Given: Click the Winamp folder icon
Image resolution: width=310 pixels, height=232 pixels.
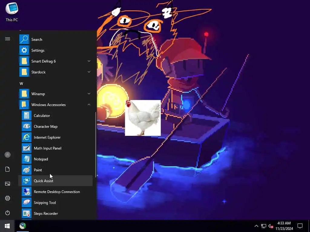Looking at the screenshot, I should (24, 94).
